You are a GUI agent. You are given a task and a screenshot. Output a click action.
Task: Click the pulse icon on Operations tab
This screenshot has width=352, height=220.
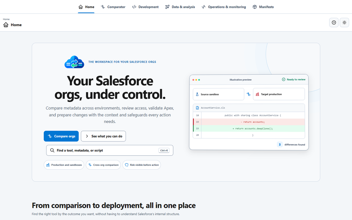(204, 7)
